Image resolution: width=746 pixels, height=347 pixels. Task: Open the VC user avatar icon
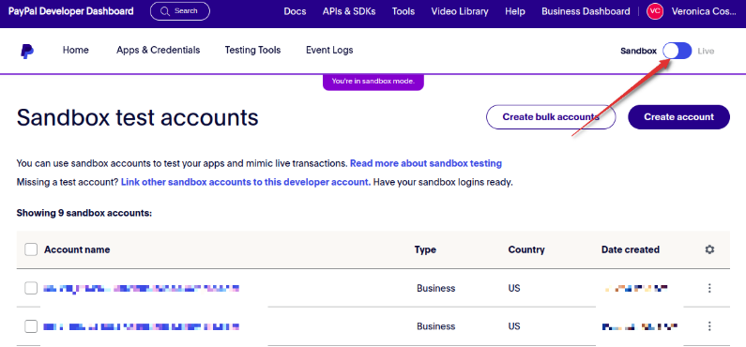[x=655, y=11]
